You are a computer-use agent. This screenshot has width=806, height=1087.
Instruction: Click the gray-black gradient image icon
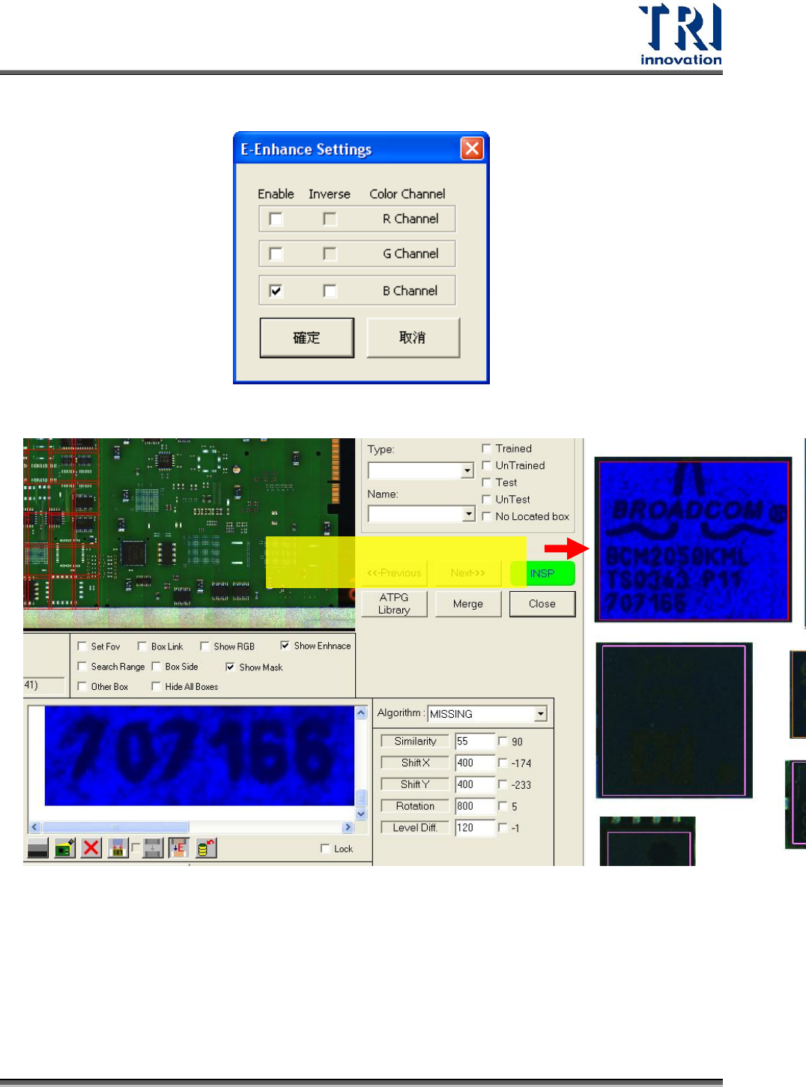coord(37,848)
